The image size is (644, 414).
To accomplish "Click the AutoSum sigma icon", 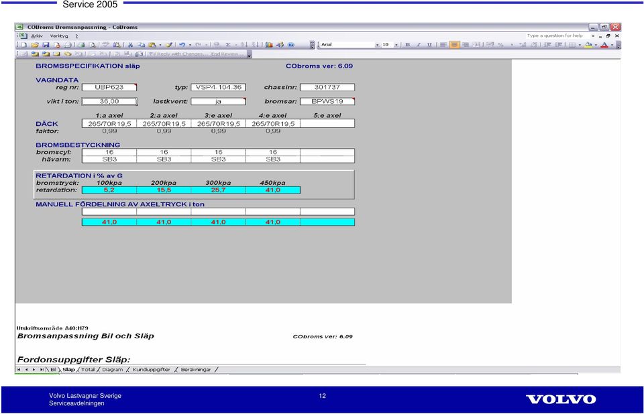I will [x=228, y=45].
